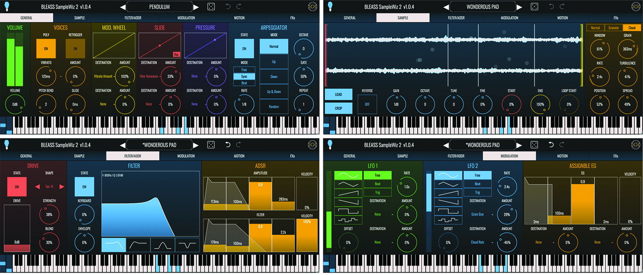The image size is (643, 275).
Task: Switch to FXs tab in Sample view
Action: point(616,18)
